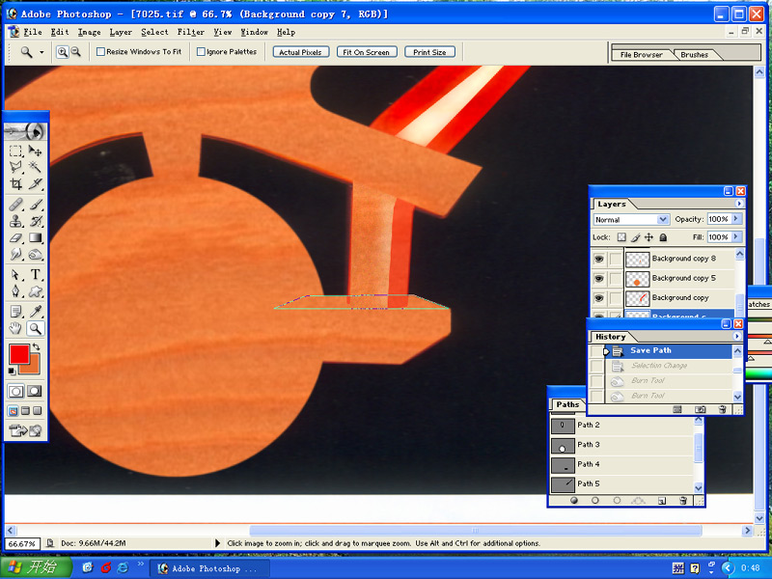The height and width of the screenshot is (579, 772).
Task: Switch to the Brushes tab
Action: (695, 55)
